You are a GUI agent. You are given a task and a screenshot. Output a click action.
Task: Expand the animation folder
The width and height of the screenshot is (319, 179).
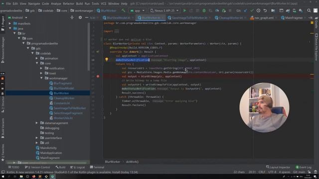tap(37, 58)
